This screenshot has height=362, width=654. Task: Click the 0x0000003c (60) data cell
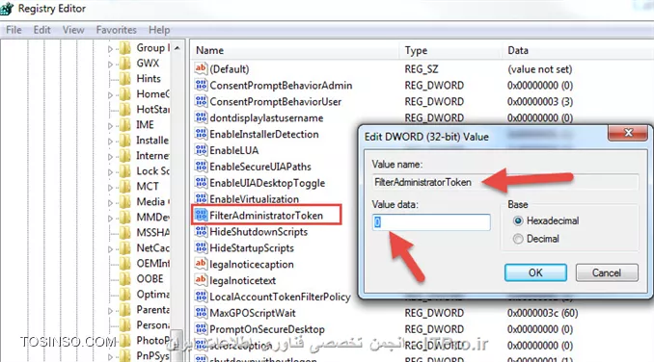point(543,313)
